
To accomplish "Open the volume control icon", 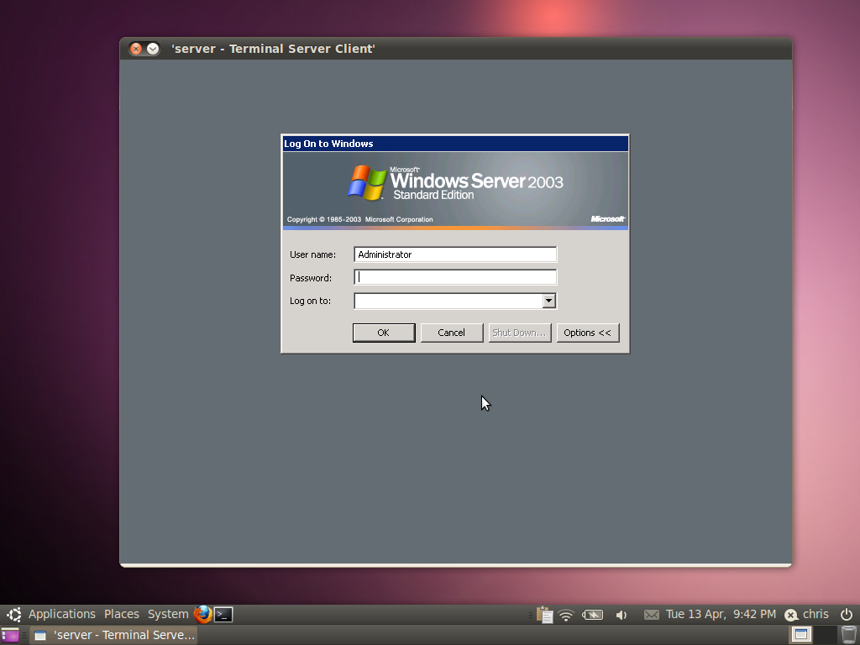I will (x=621, y=615).
